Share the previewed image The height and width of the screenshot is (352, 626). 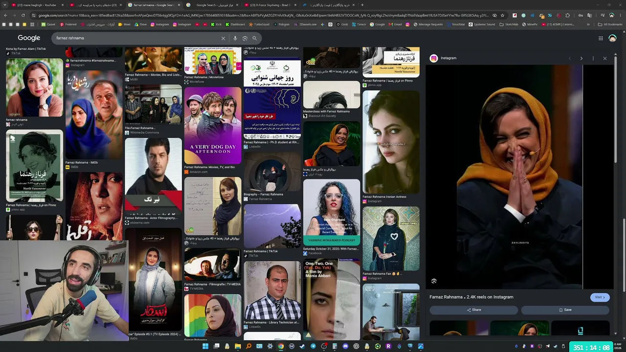(473, 310)
